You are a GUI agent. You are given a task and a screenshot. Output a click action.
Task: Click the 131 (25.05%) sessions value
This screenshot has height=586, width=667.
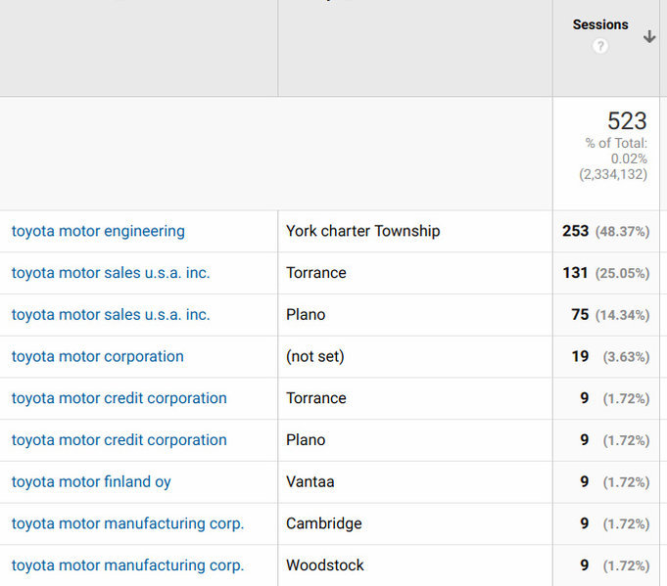pyautogui.click(x=605, y=273)
